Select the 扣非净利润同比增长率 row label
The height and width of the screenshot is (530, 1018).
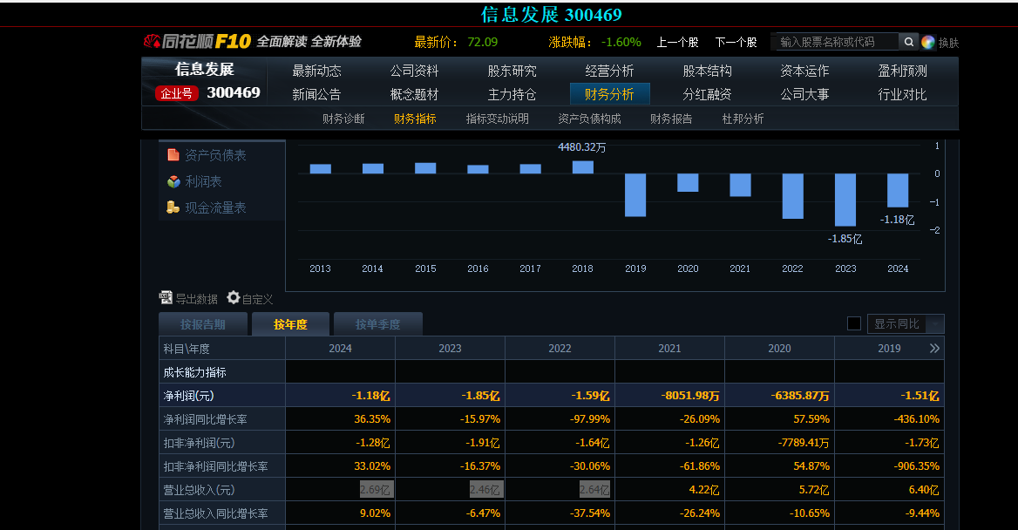[215, 466]
